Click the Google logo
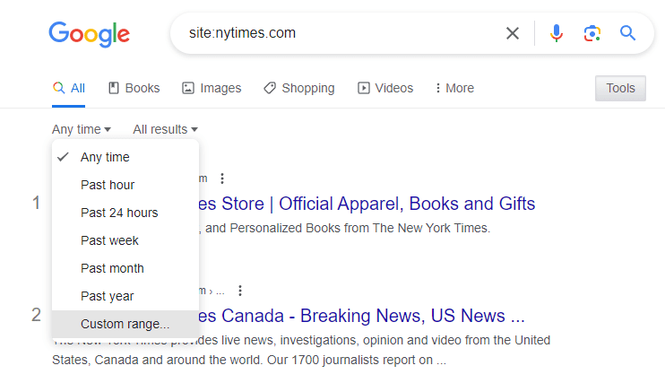Screen dimensions: 665x383 pyautogui.click(x=89, y=33)
